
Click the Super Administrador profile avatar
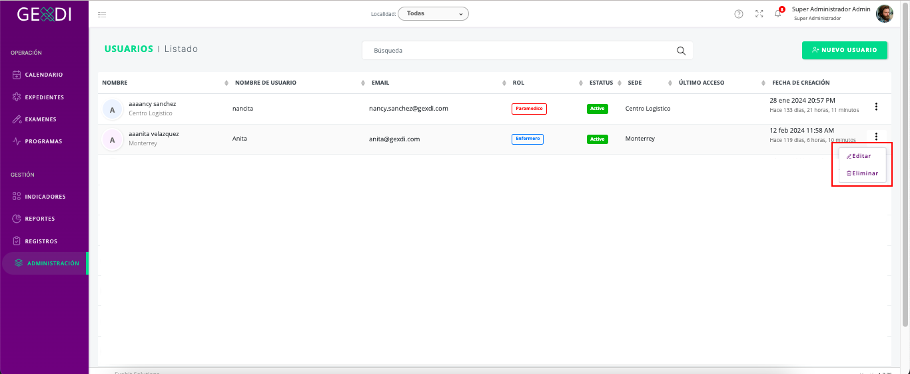tap(885, 13)
